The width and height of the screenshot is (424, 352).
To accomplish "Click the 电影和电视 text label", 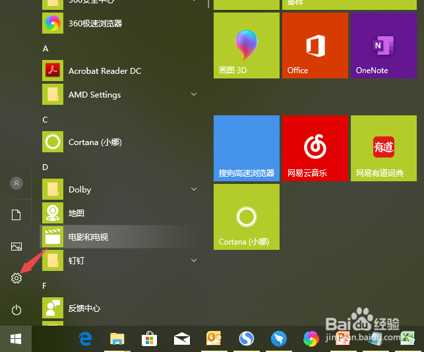I will tap(88, 237).
